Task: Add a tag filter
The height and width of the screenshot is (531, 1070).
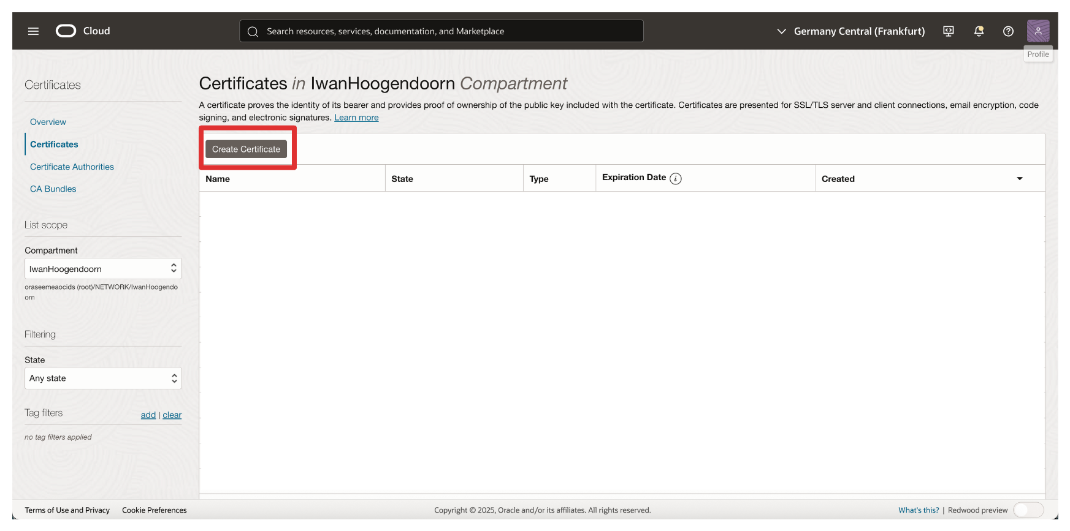Action: [x=148, y=415]
